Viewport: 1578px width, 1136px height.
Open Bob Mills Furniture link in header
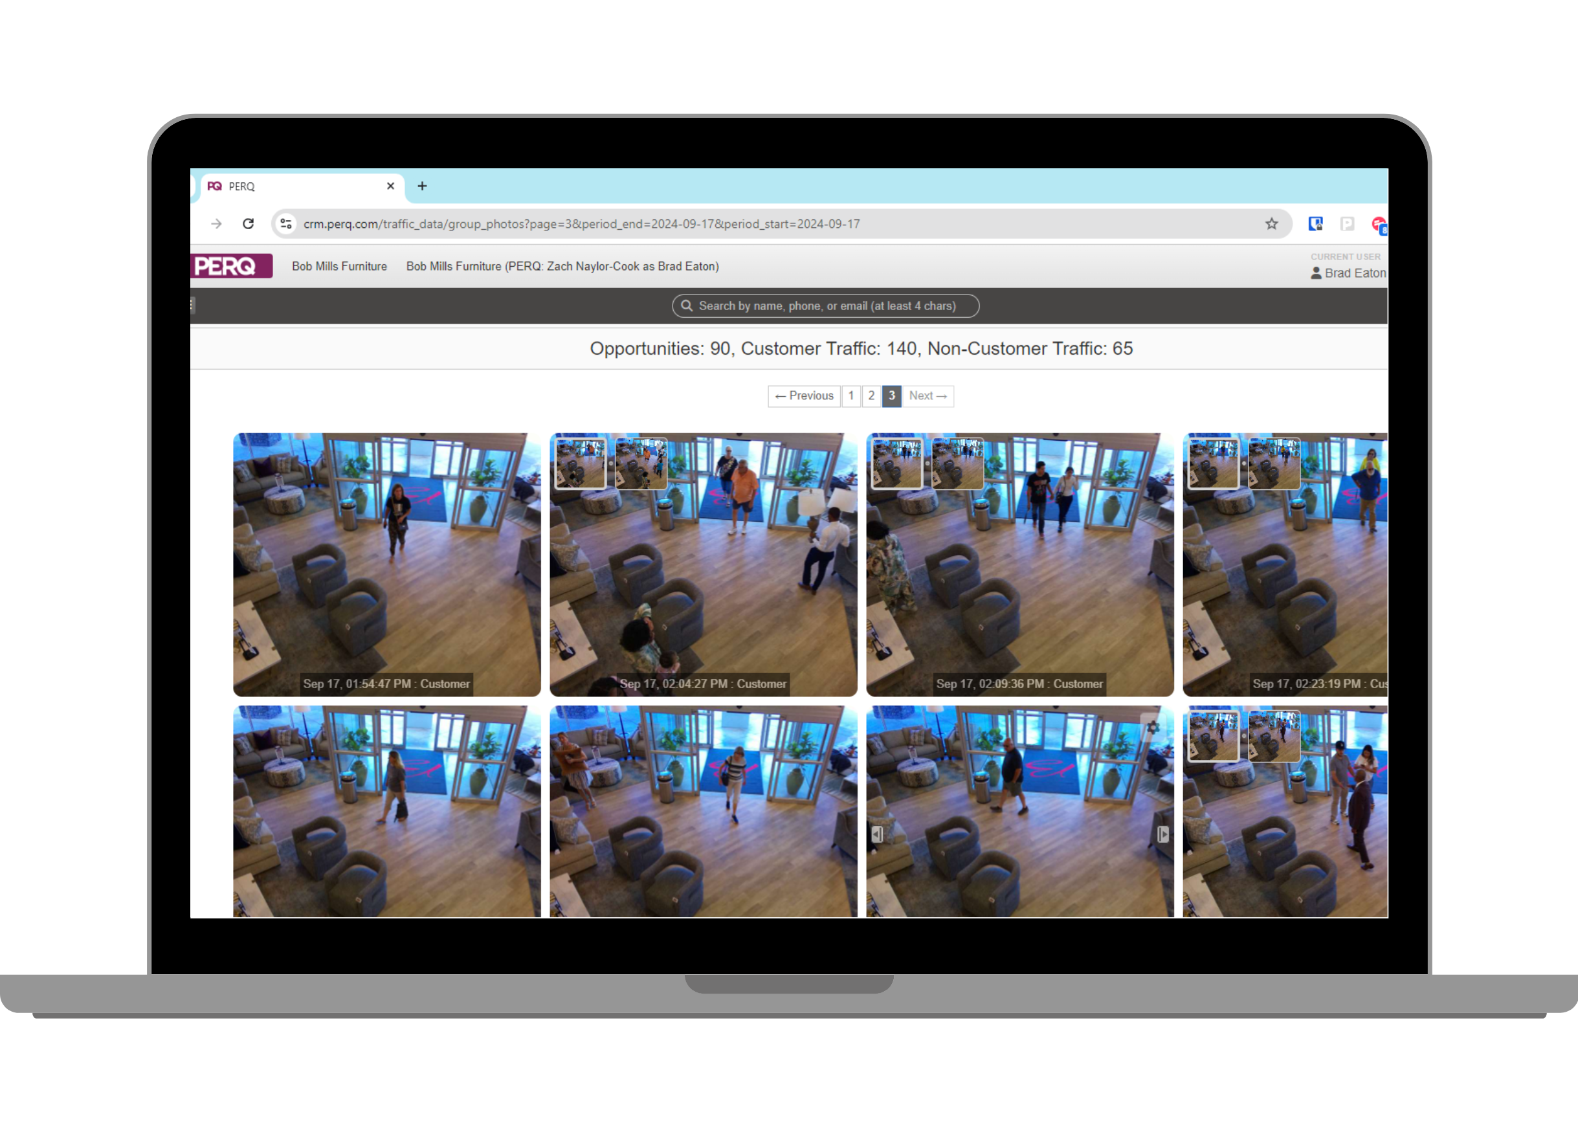[x=340, y=267]
